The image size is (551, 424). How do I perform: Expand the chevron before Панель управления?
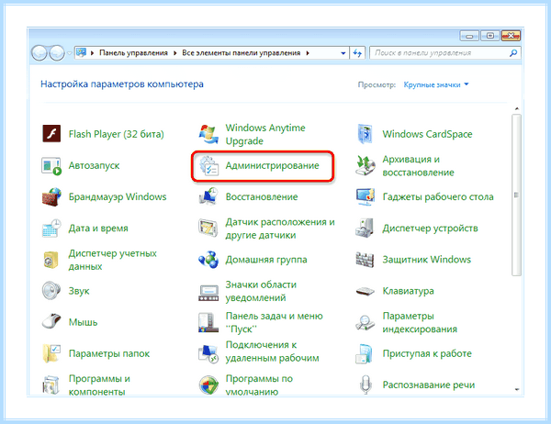tap(92, 53)
